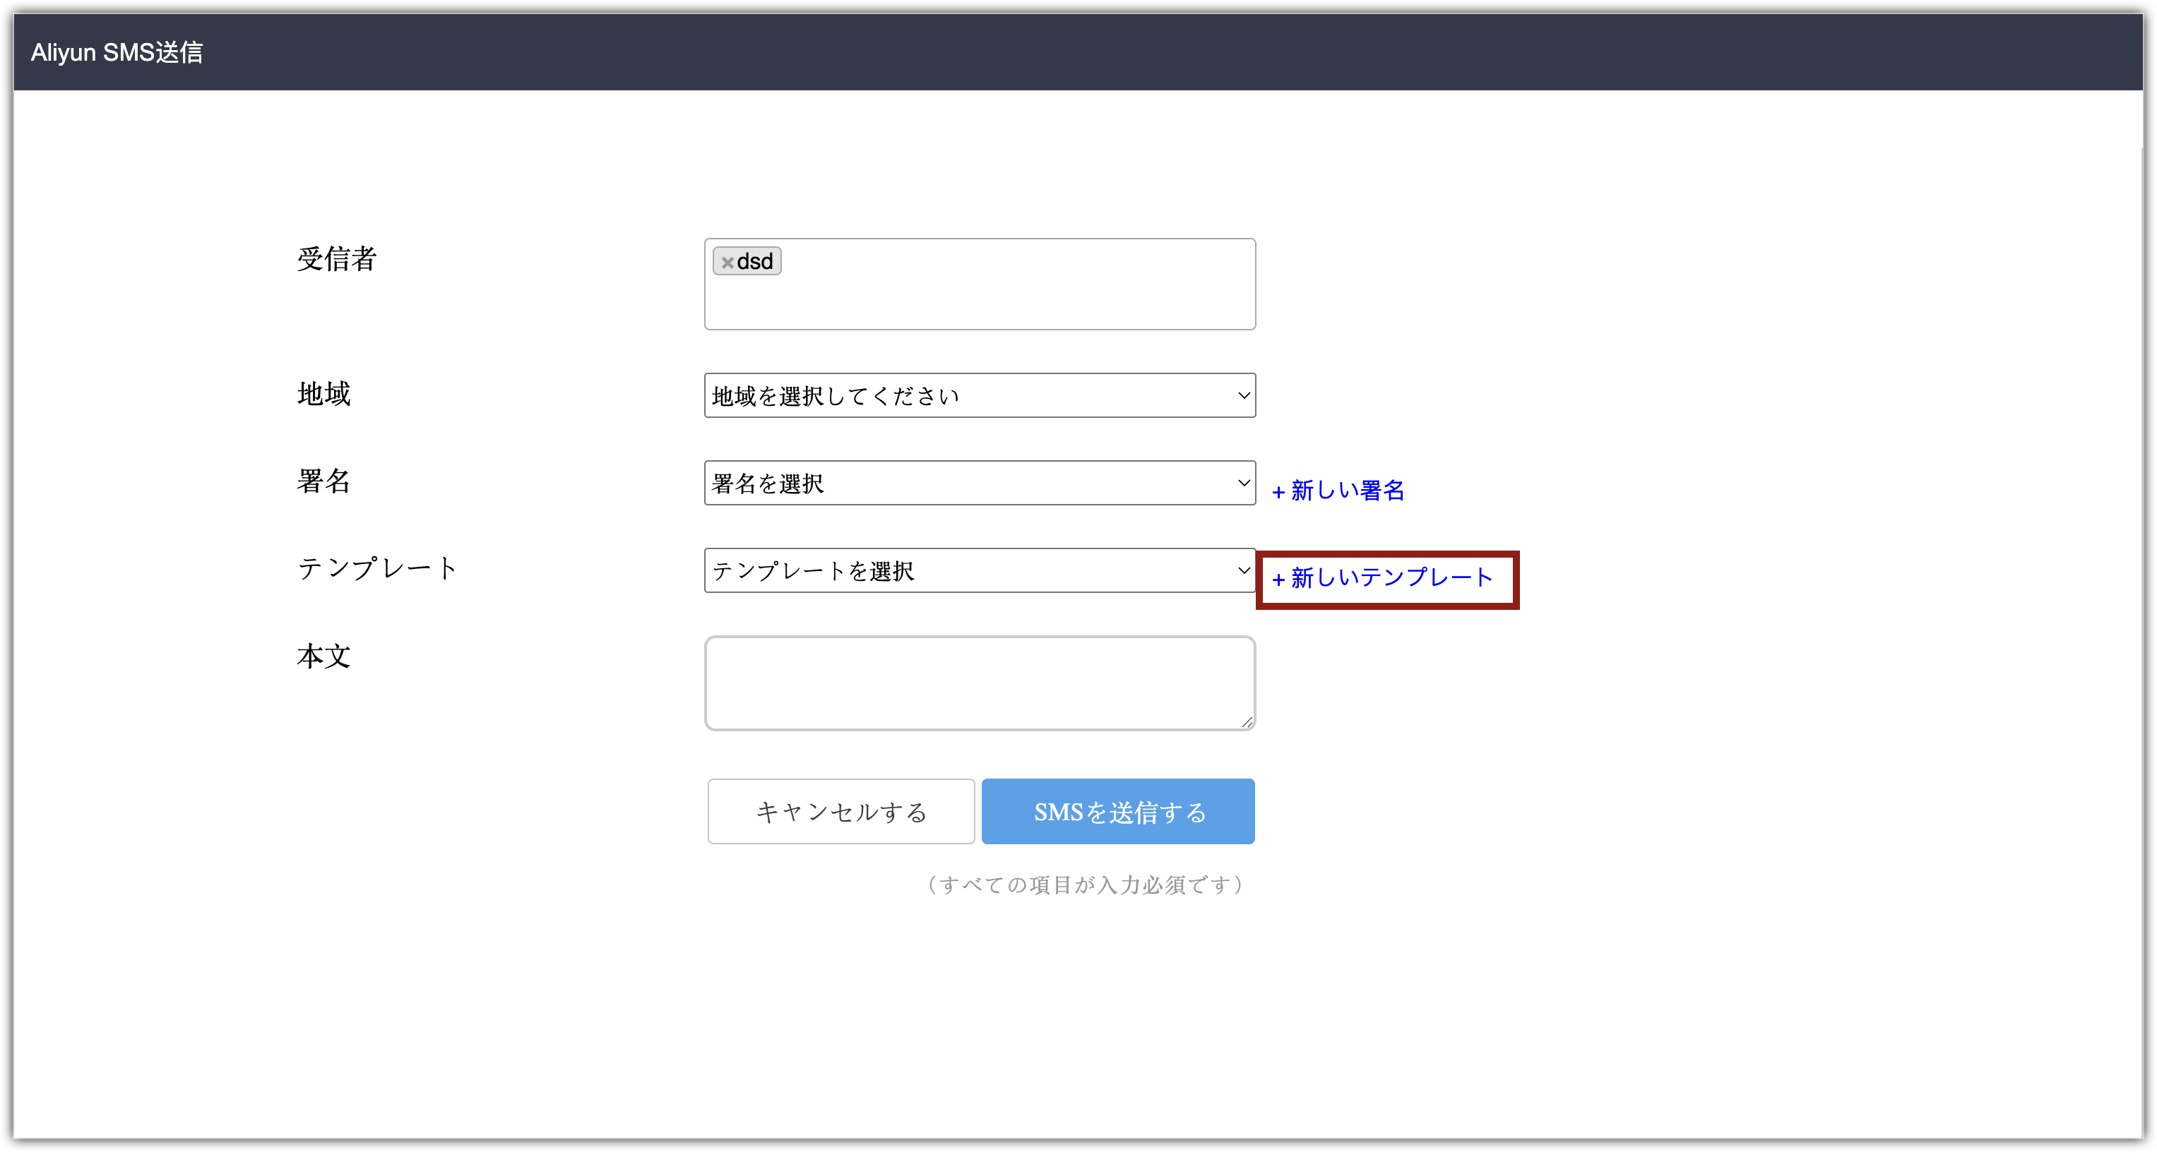Viewport: 2157px width, 1152px height.
Task: Open the 地域を選択してください dropdown
Action: [x=979, y=396]
